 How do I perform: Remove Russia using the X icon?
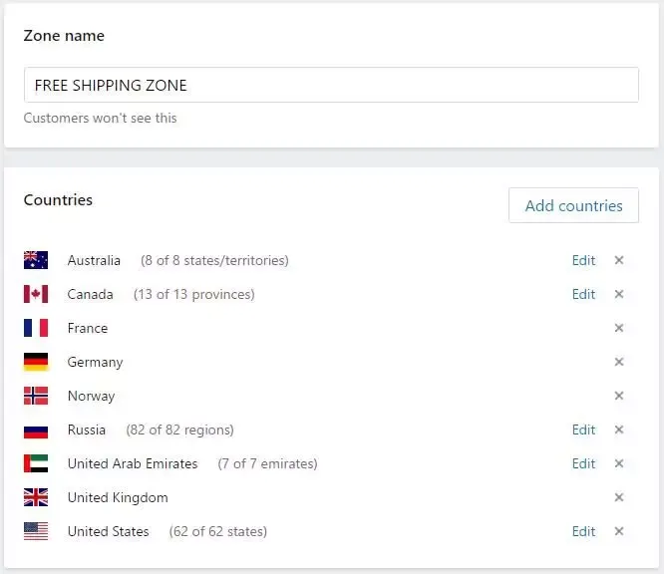point(619,430)
